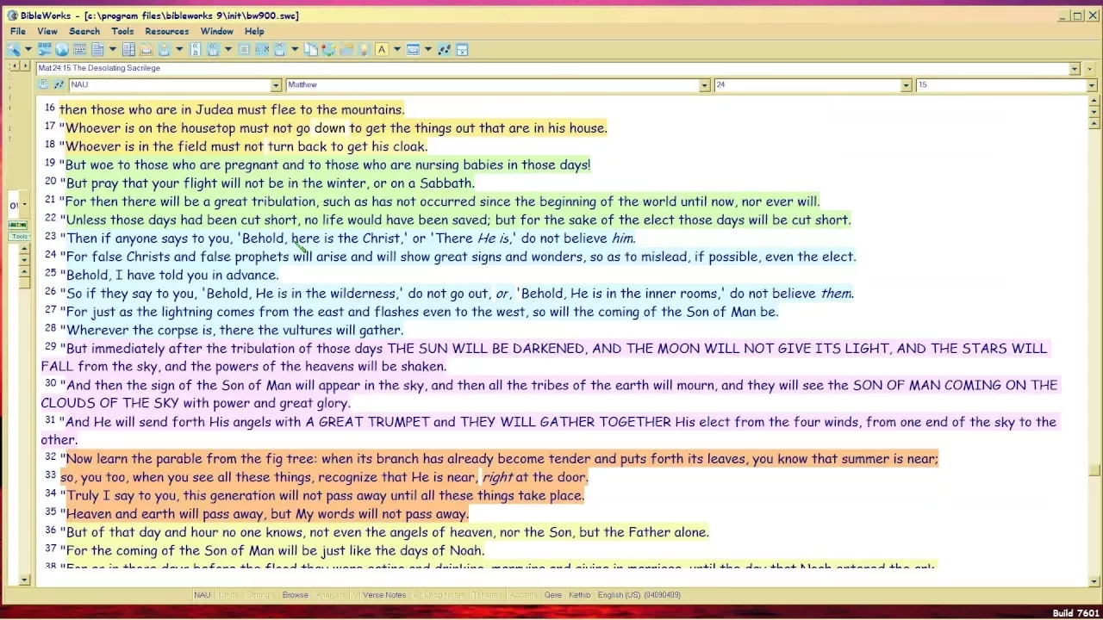
Task: Open the left panel Tools dropdown
Action: [18, 236]
